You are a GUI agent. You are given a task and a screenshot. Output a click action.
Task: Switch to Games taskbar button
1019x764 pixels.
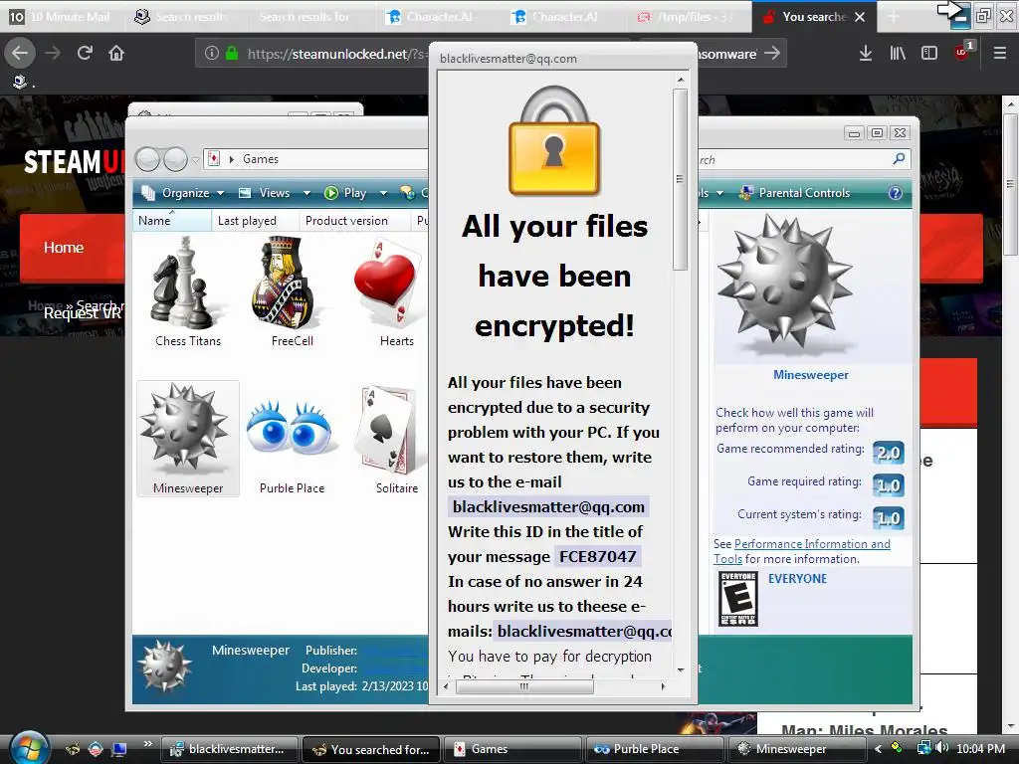click(512, 749)
